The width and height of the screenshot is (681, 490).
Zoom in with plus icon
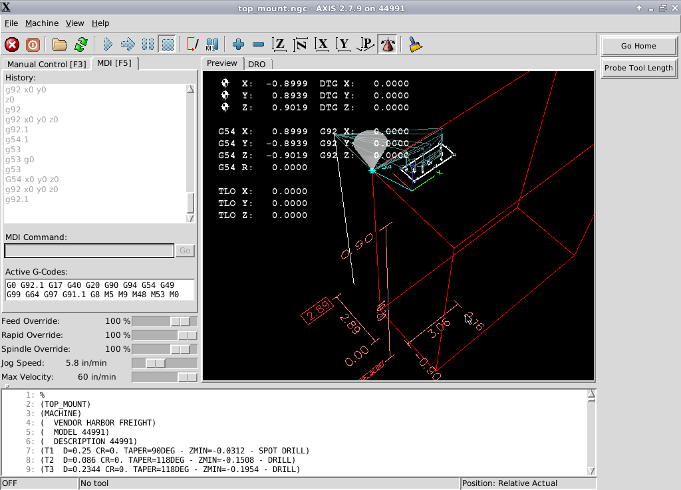tap(239, 45)
